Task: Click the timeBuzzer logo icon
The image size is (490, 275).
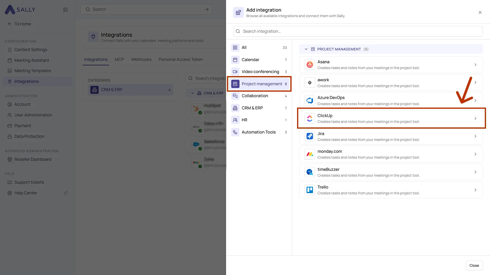Action: coord(310,172)
